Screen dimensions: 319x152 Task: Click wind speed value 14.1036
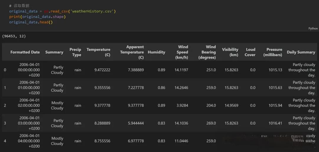tap(181, 123)
